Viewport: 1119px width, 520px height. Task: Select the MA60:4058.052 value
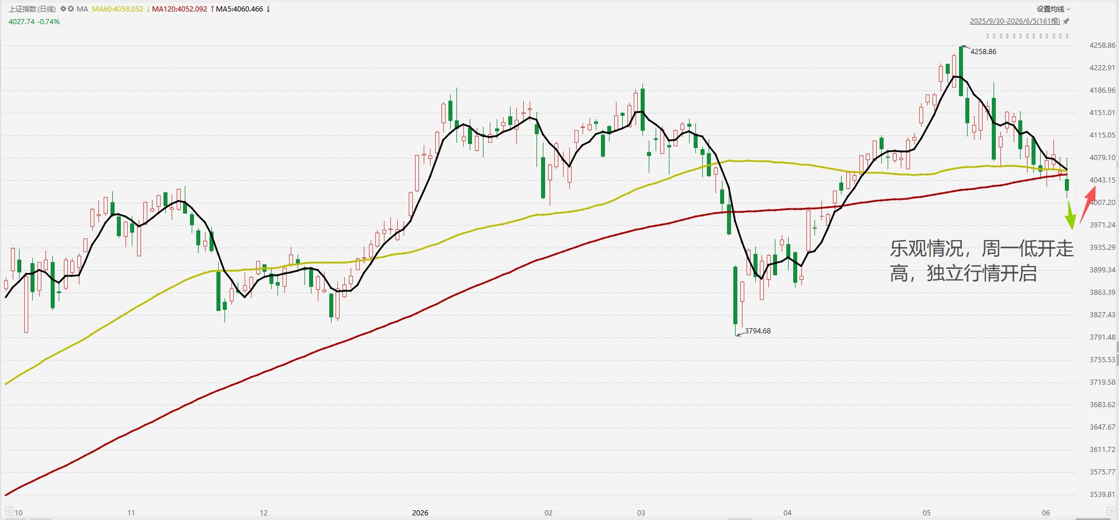(117, 9)
